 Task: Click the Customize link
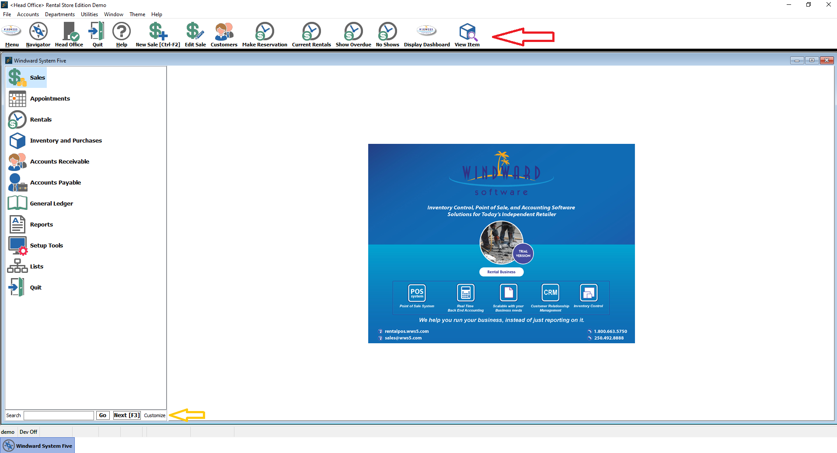click(155, 415)
